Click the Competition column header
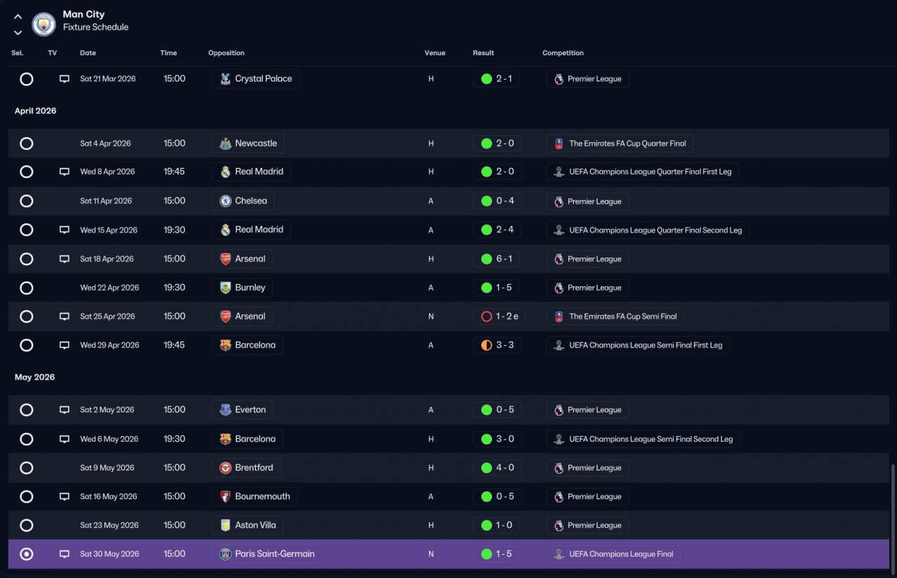This screenshot has width=897, height=578. point(563,53)
